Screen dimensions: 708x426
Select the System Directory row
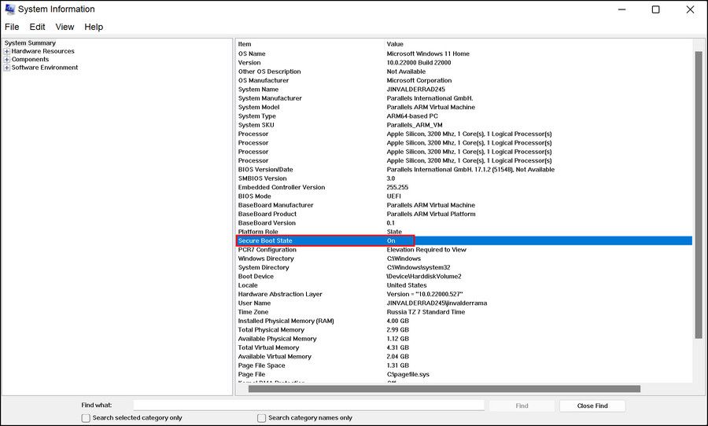coord(464,267)
